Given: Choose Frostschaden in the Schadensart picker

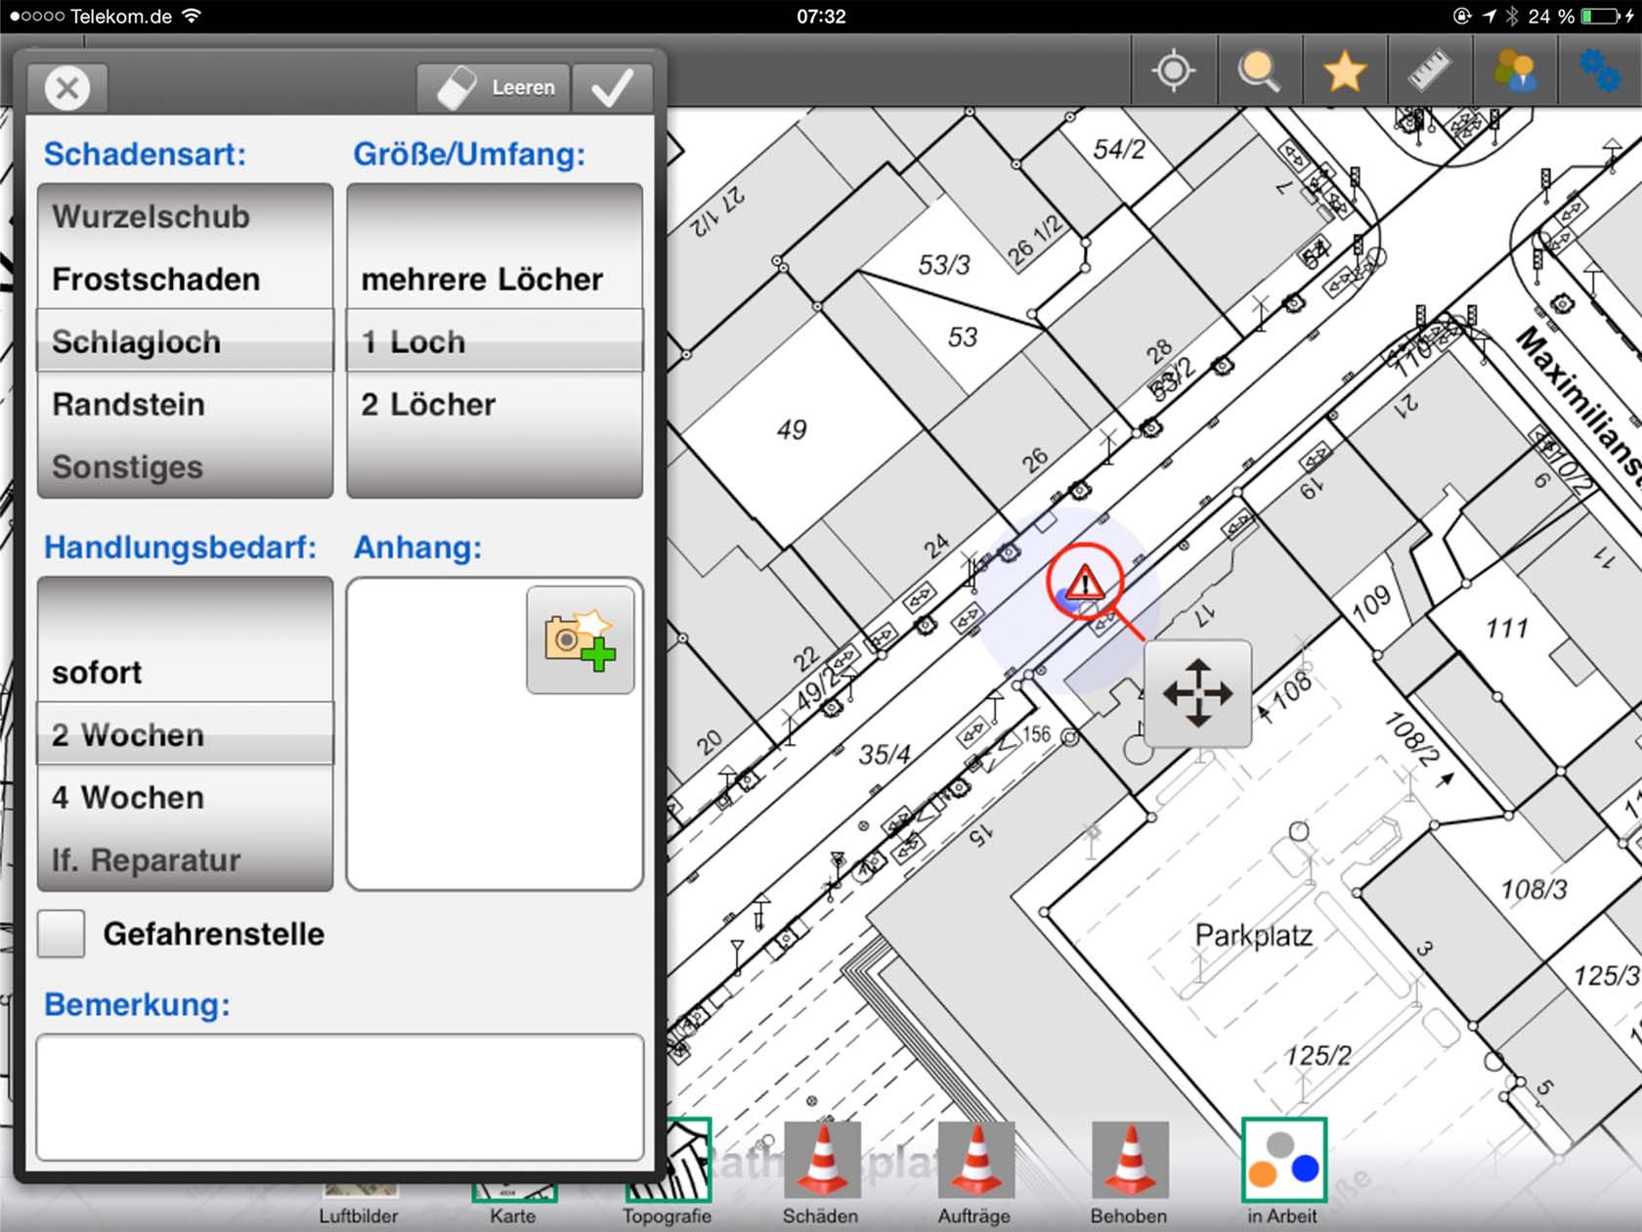Looking at the screenshot, I should (x=156, y=280).
